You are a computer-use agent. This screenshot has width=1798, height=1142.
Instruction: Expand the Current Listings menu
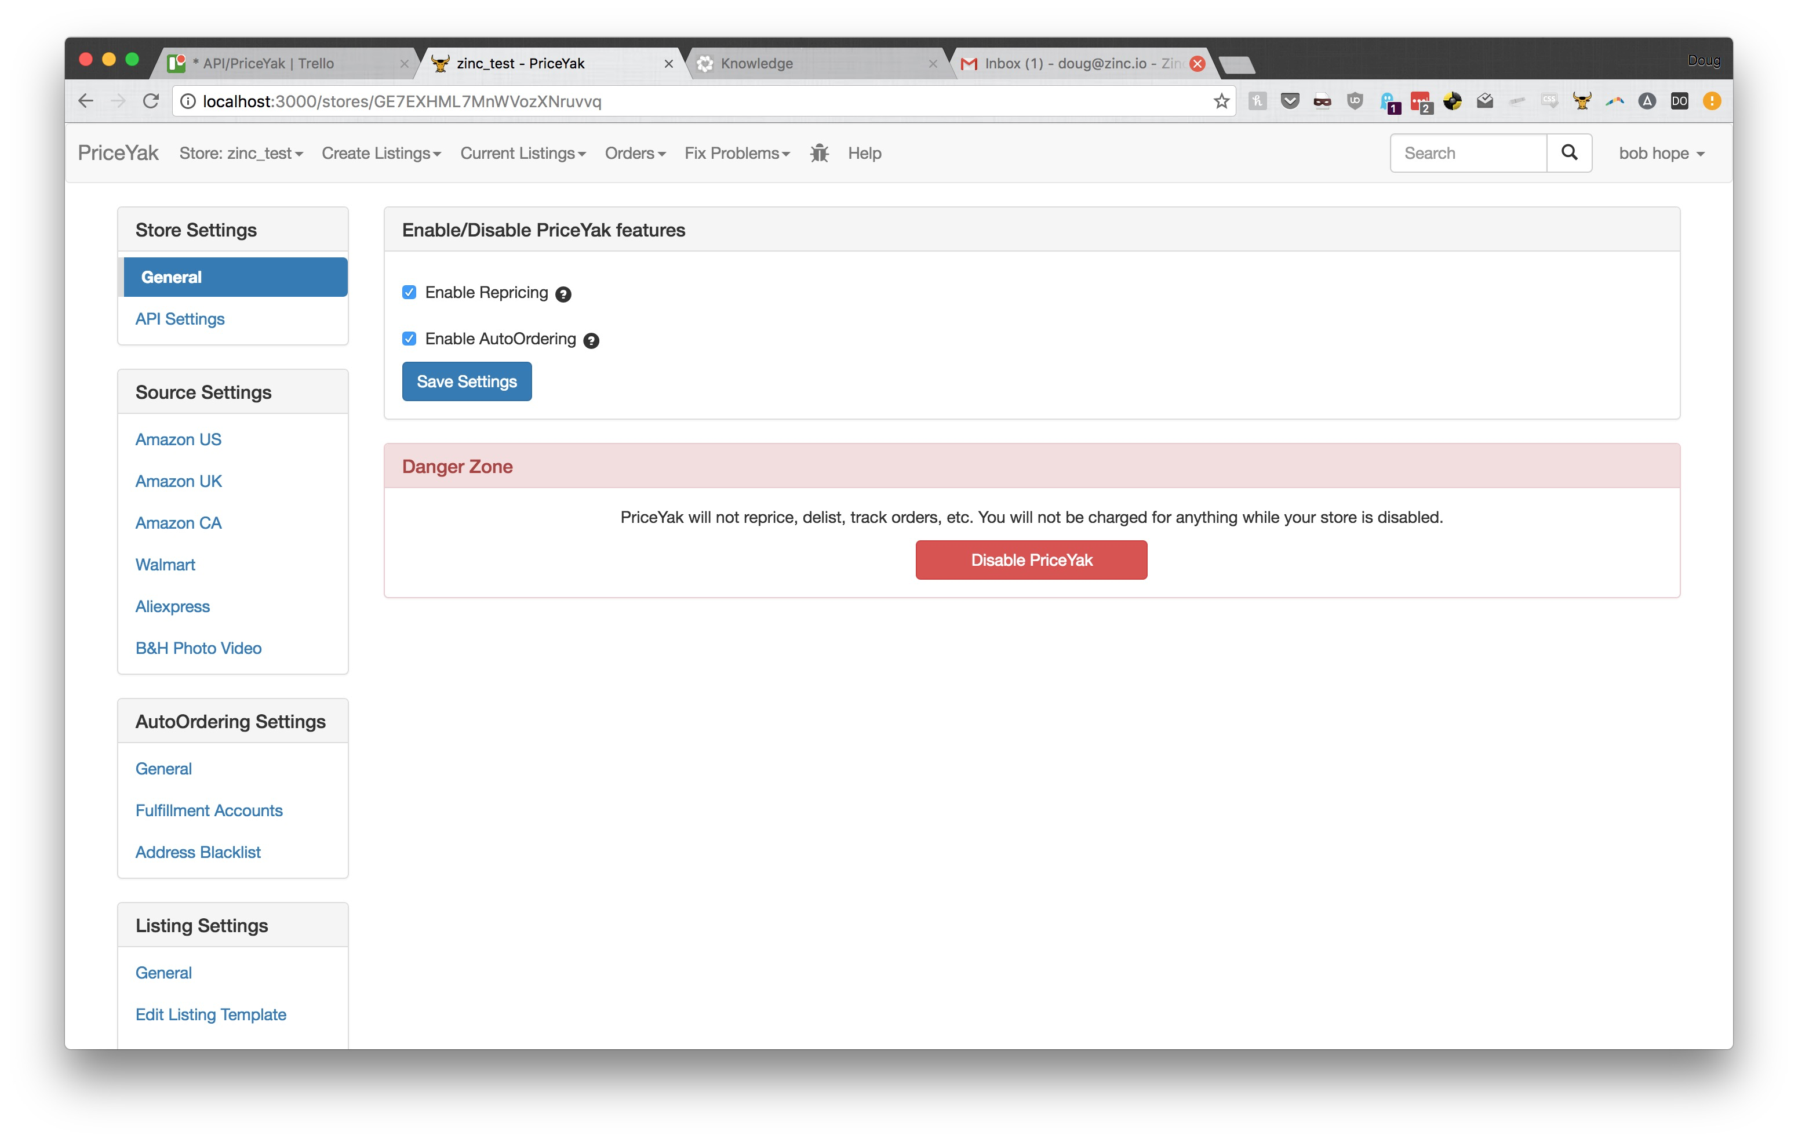pyautogui.click(x=523, y=153)
